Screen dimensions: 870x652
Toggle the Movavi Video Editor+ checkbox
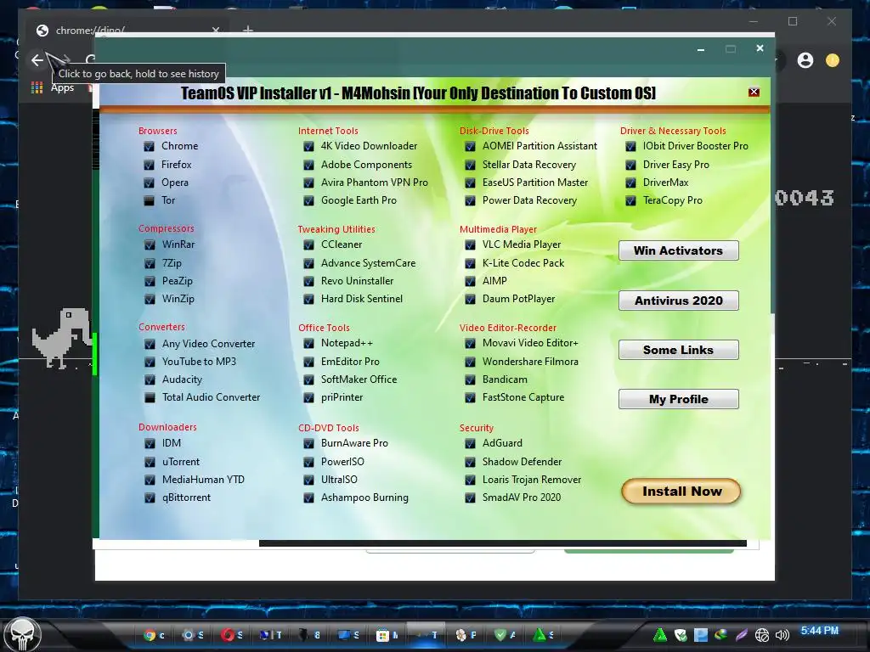click(470, 344)
